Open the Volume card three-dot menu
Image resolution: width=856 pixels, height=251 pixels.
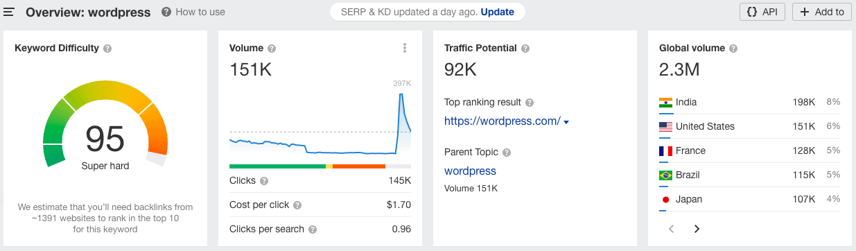coord(405,49)
